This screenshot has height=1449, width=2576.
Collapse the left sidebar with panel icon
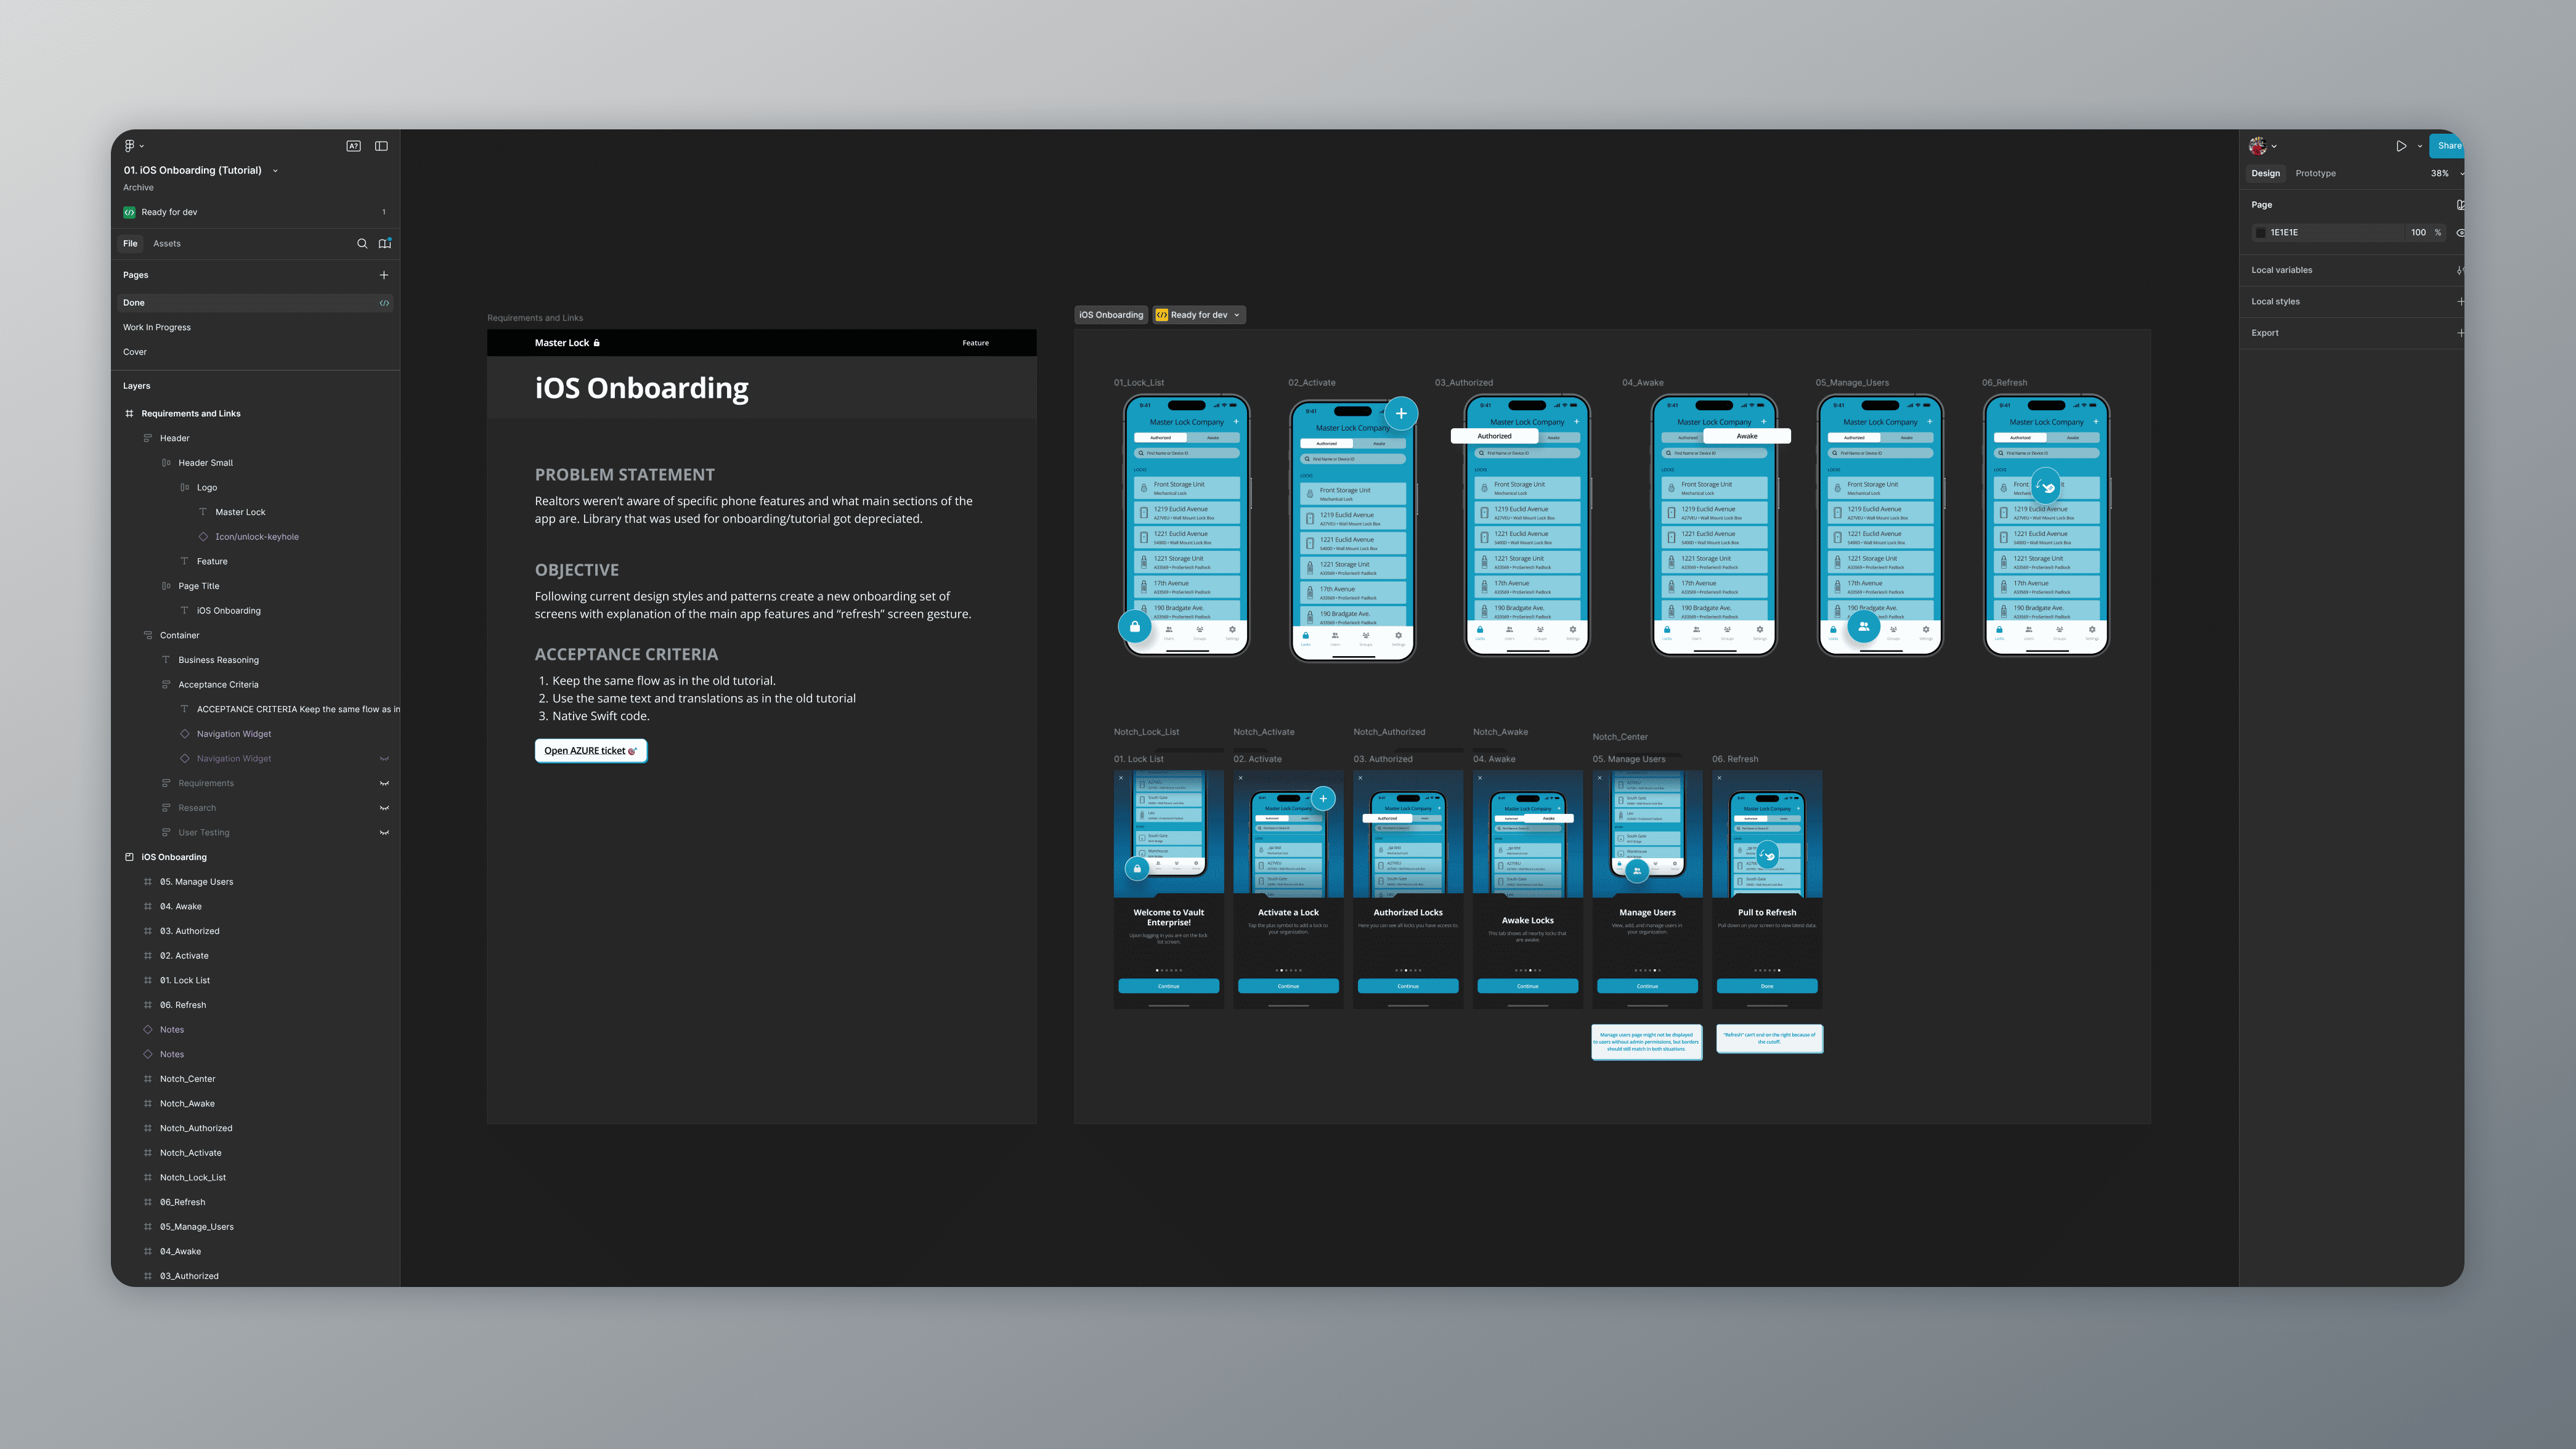point(381,146)
